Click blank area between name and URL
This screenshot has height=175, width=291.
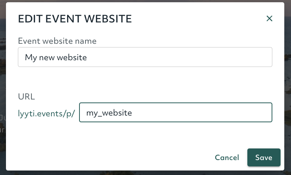(145, 80)
